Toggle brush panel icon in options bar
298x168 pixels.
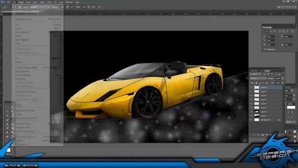point(20,7)
